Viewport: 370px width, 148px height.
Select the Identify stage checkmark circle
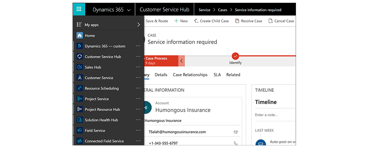tap(235, 56)
